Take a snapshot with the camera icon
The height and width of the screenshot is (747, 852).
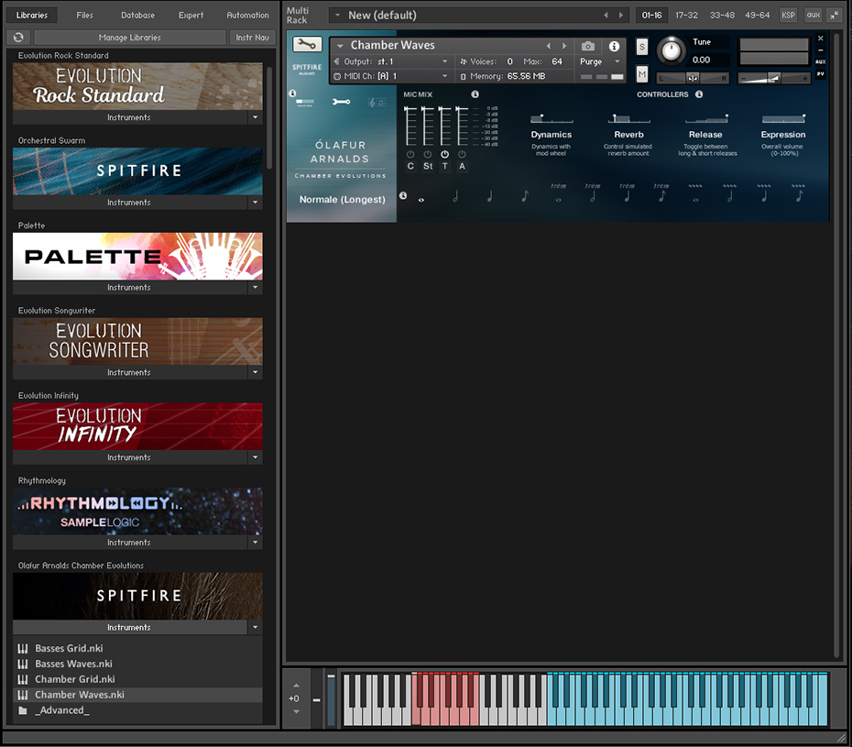tap(588, 46)
